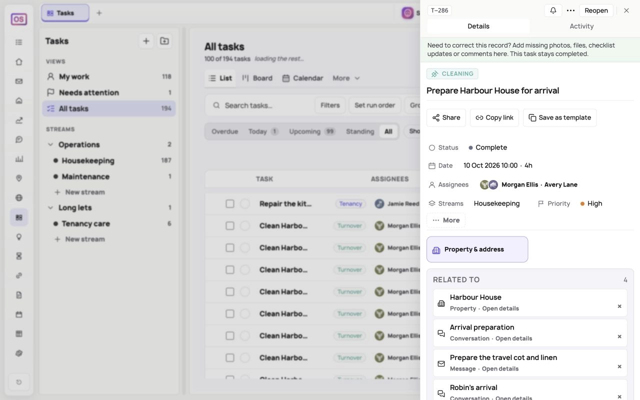The width and height of the screenshot is (640, 400).
Task: Open the trend line chart icon in sidebar
Action: tap(19, 120)
